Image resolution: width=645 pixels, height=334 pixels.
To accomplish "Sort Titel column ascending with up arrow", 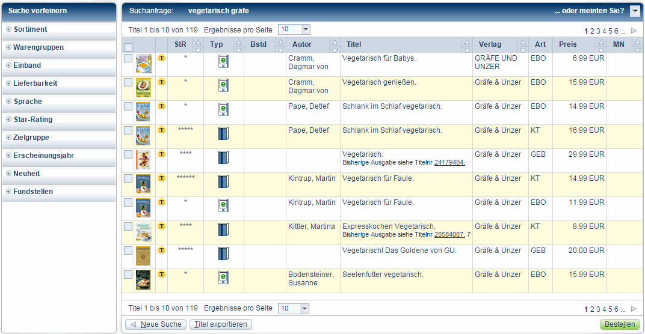I will [467, 41].
